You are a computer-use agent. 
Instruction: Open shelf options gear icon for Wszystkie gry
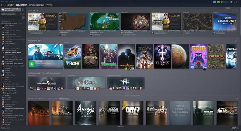(237, 99)
